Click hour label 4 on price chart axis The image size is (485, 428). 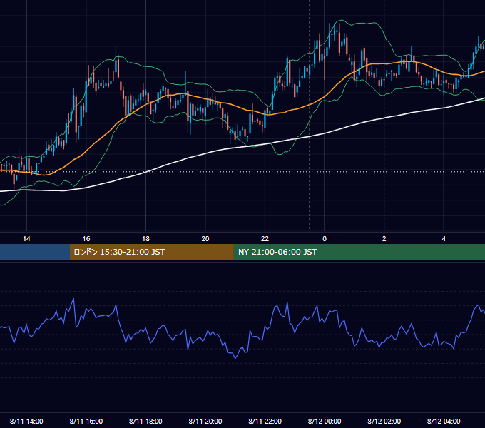(x=444, y=238)
